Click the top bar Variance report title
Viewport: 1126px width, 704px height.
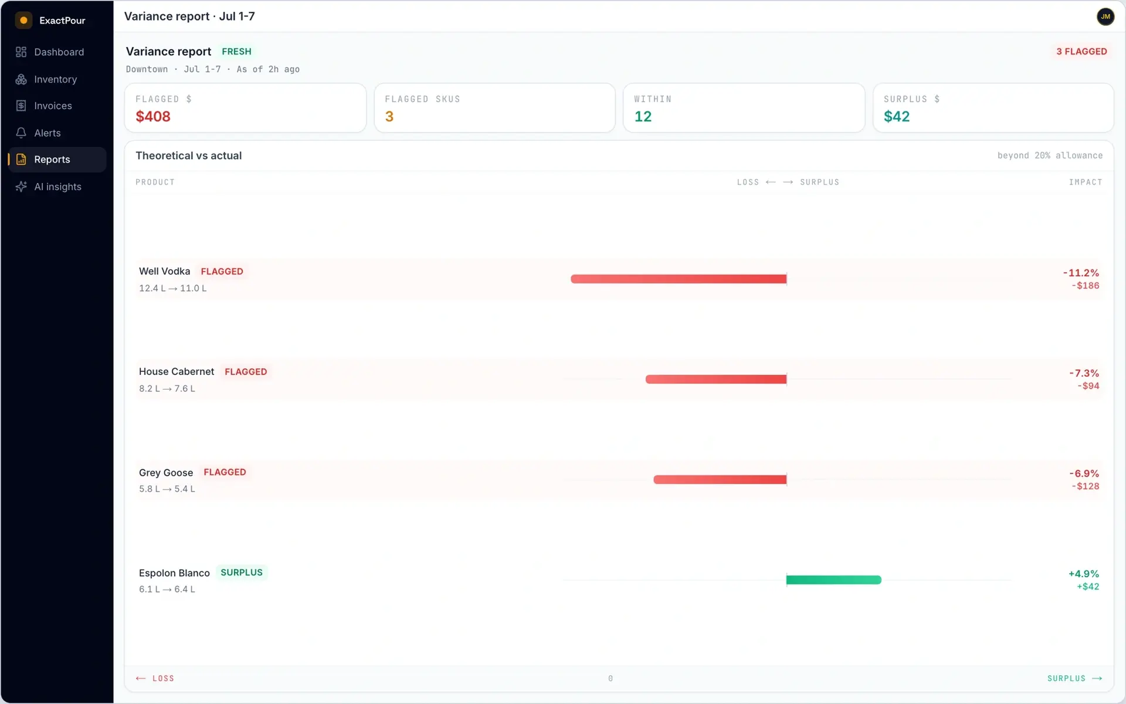pos(189,16)
